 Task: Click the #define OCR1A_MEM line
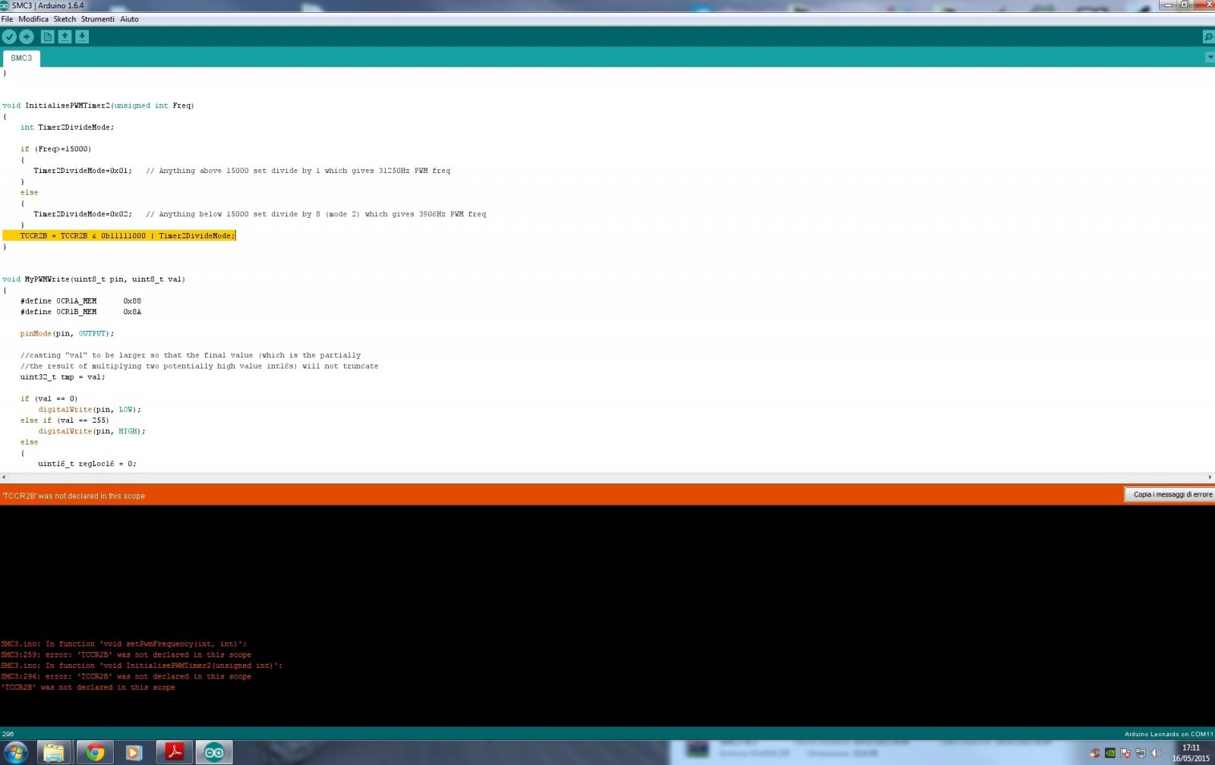click(x=80, y=301)
